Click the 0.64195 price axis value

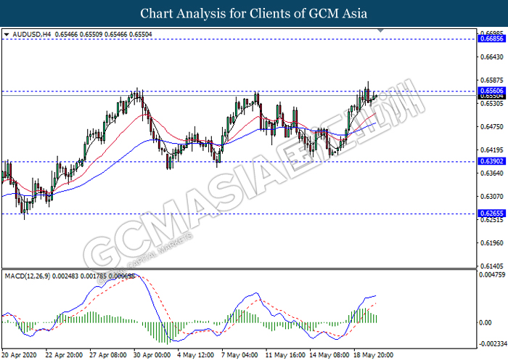pyautogui.click(x=491, y=150)
